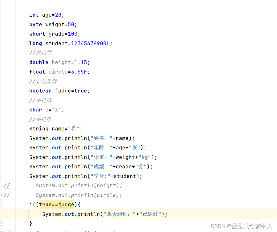Image resolution: width=277 pixels, height=232 pixels.
Task: Collapse the if statement code fold arrow
Action: 1,204
